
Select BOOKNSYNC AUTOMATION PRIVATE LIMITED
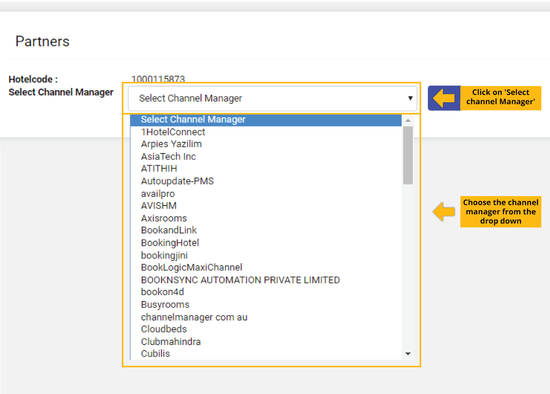pos(240,279)
